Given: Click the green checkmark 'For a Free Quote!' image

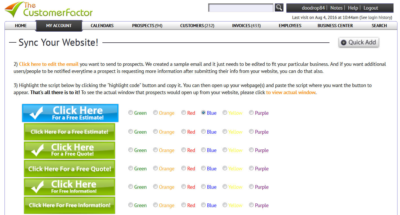Looking at the screenshot, I should click(69, 150).
